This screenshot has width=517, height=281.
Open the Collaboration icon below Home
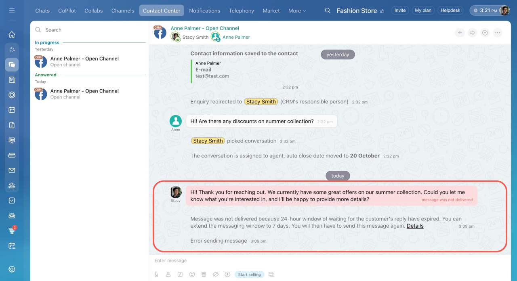coord(12,50)
